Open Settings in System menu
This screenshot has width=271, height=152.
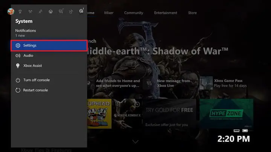[49, 45]
